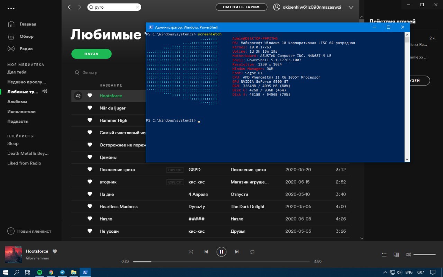The width and height of the screenshot is (443, 277).
Task: Open Telegram from the taskbar
Action: click(62, 272)
